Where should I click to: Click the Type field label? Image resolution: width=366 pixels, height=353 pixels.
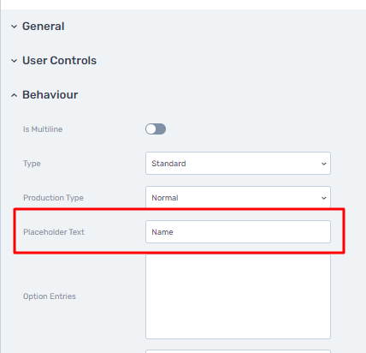32,164
